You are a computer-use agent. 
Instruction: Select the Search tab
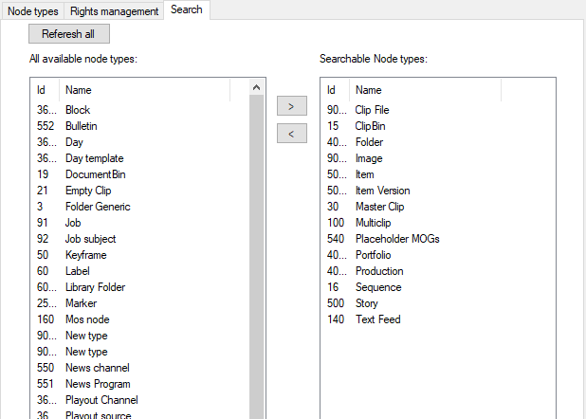[x=187, y=9]
